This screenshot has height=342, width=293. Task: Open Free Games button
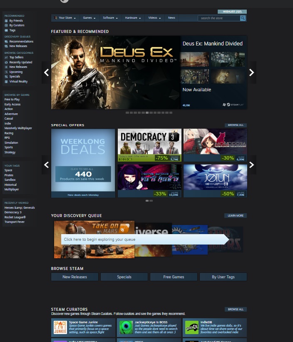tap(174, 277)
